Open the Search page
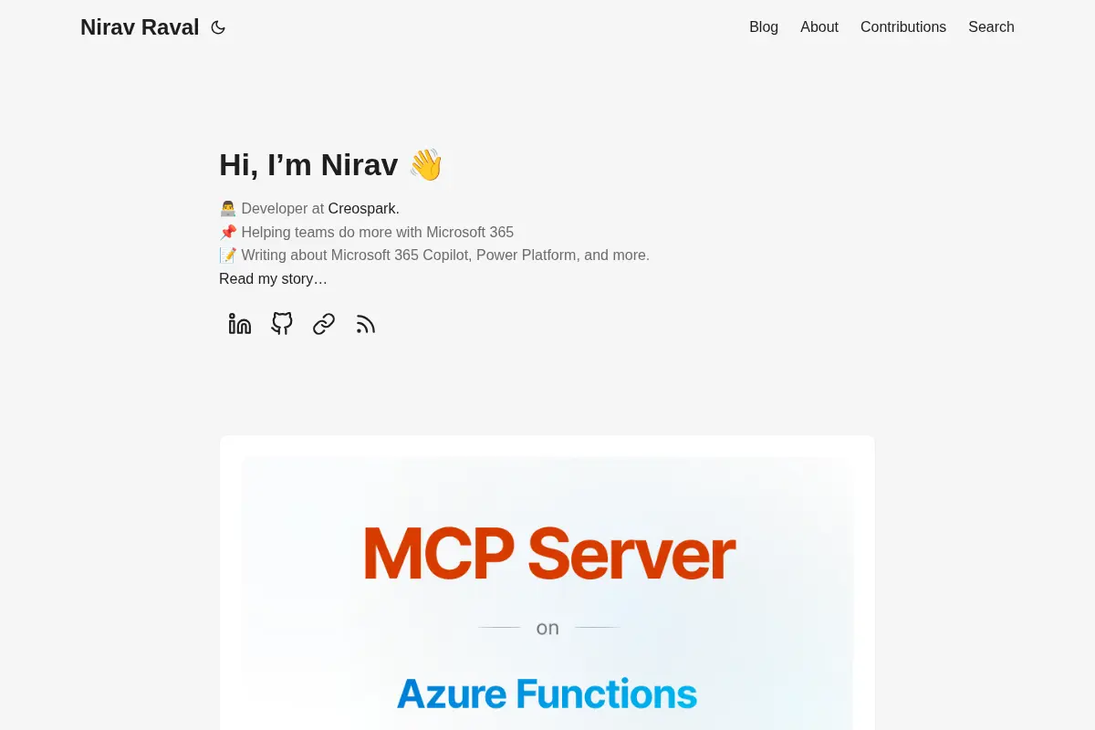 pos(991,27)
